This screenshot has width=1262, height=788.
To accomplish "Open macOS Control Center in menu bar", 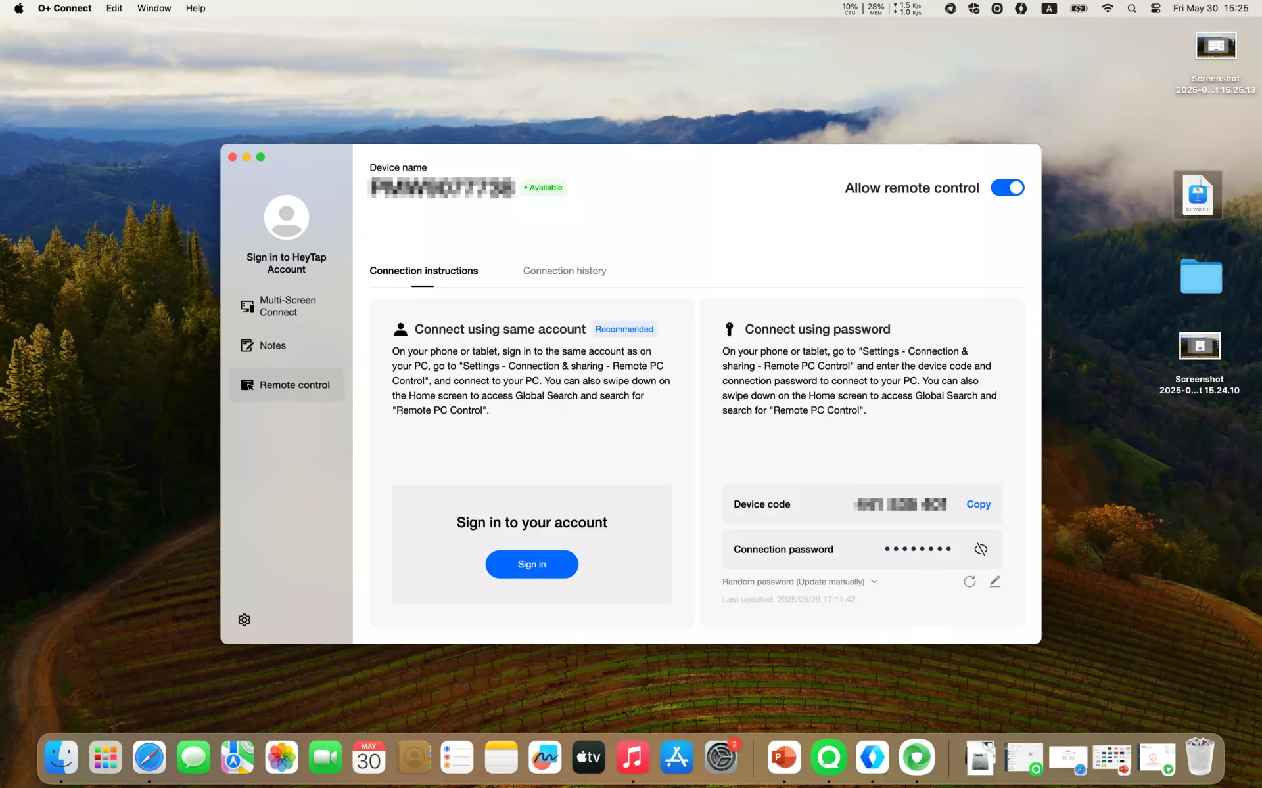I will click(x=1156, y=8).
